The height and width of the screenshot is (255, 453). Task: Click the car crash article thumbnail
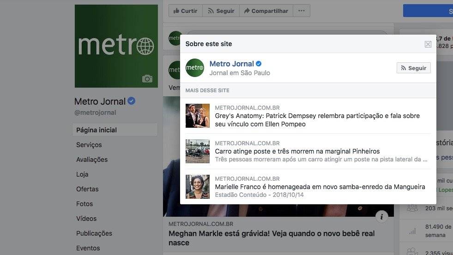click(x=198, y=151)
